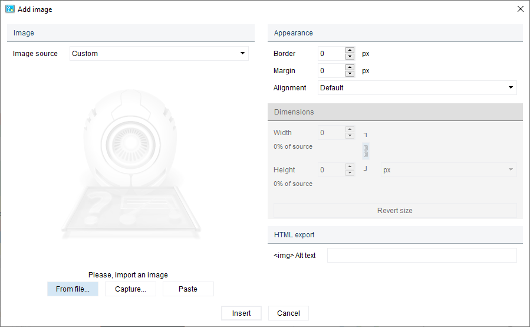Click the Revert size button

(394, 211)
